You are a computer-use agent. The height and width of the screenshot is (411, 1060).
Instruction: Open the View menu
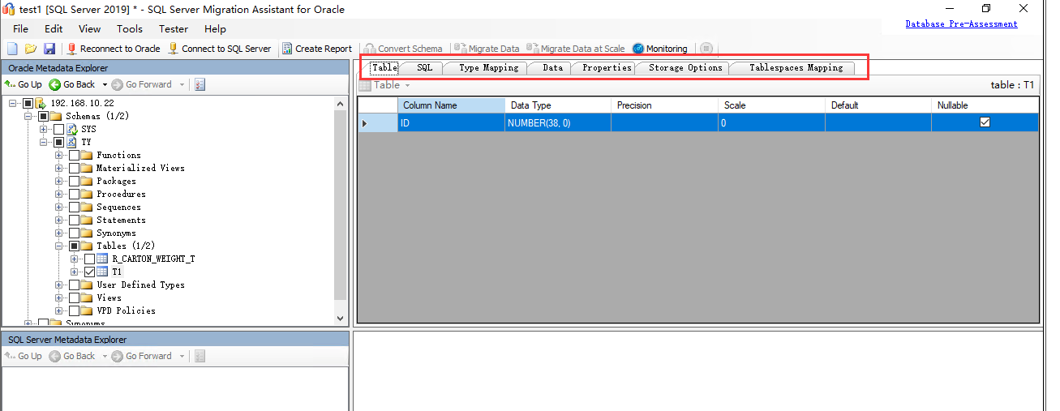coord(90,29)
